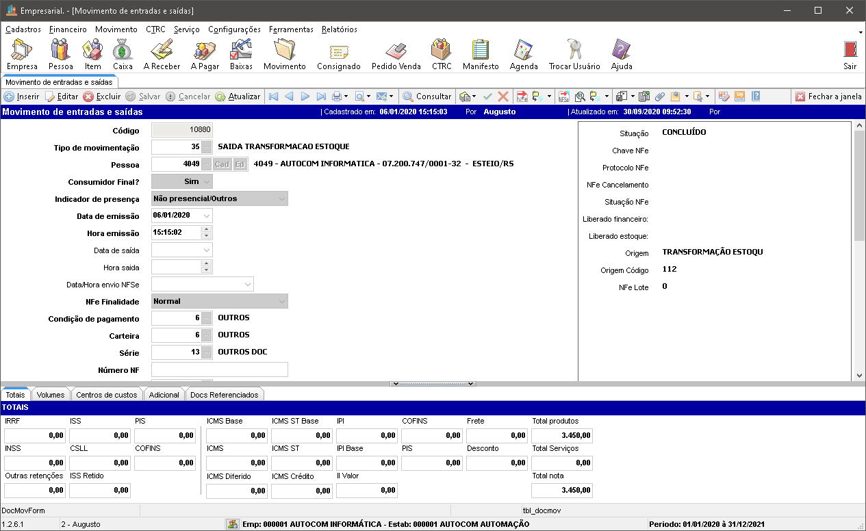Click Fechar a janela button
The image size is (866, 531).
[828, 96]
